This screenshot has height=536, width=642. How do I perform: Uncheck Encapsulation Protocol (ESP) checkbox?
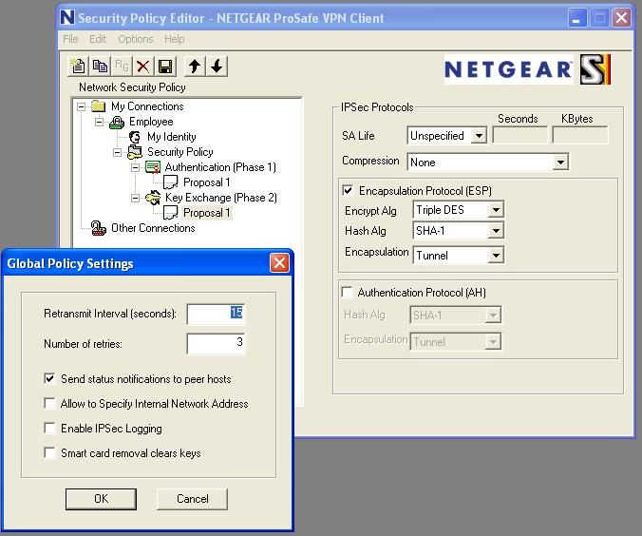348,191
